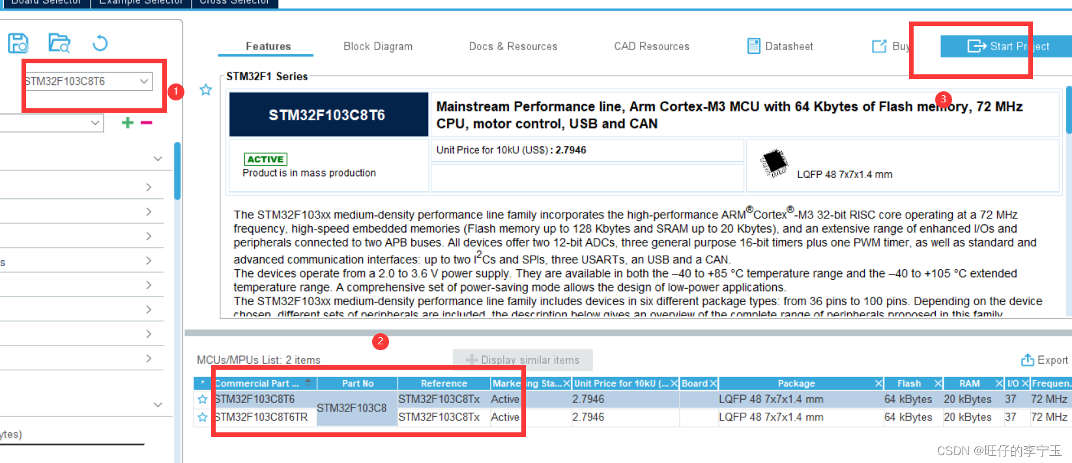Close the Package column using its X

(x=878, y=383)
